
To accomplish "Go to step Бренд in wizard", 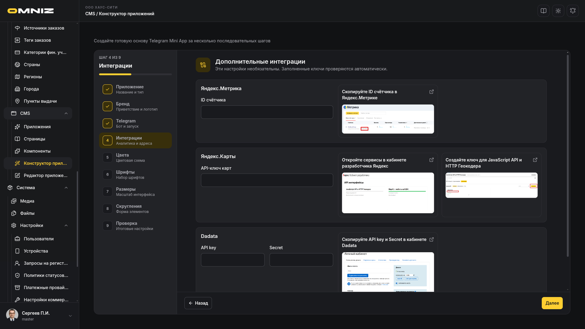I will pyautogui.click(x=135, y=106).
